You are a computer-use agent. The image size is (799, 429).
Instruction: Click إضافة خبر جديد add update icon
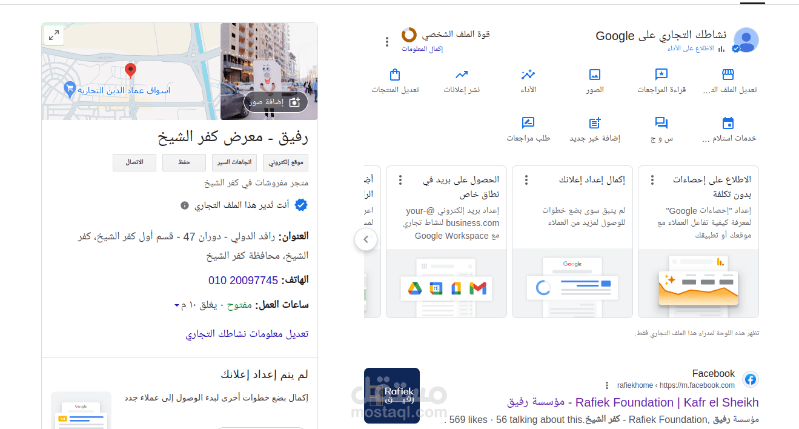point(595,123)
